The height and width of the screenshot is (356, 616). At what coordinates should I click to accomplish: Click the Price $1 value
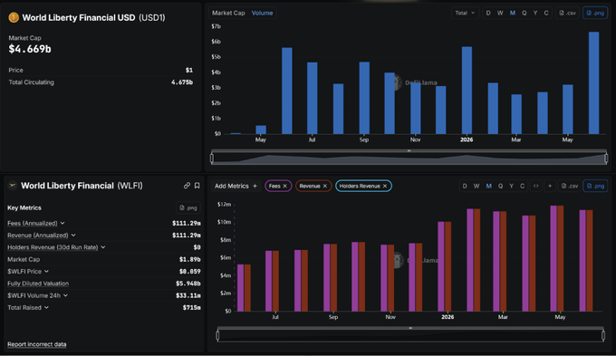click(x=189, y=70)
